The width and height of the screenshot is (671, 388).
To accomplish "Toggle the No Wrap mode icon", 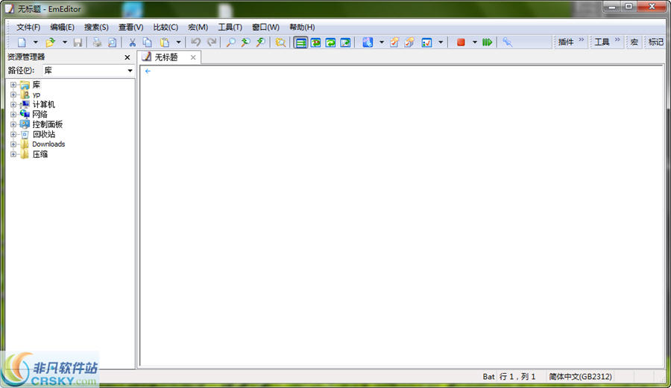I will (x=301, y=42).
